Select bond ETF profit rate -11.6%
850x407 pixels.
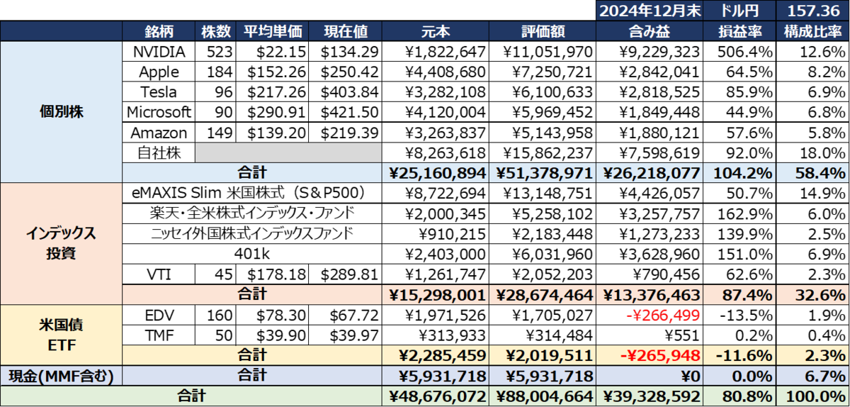click(x=739, y=355)
